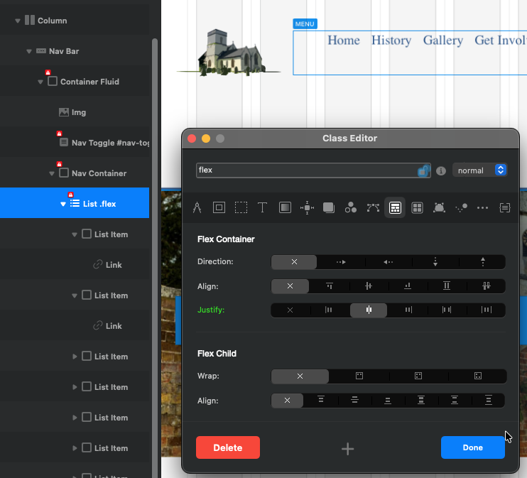Set flex Direction to row (right arrow)
Screen dimensions: 527x478
[340, 262]
